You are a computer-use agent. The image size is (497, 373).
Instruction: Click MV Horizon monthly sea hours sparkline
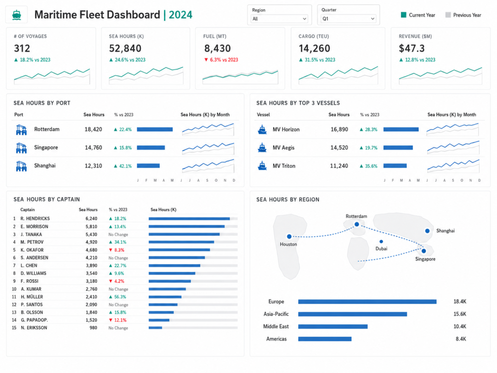pos(453,129)
